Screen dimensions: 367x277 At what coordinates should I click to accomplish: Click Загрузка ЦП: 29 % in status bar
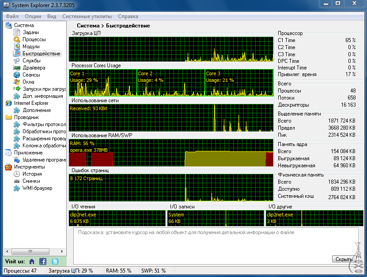point(71,271)
